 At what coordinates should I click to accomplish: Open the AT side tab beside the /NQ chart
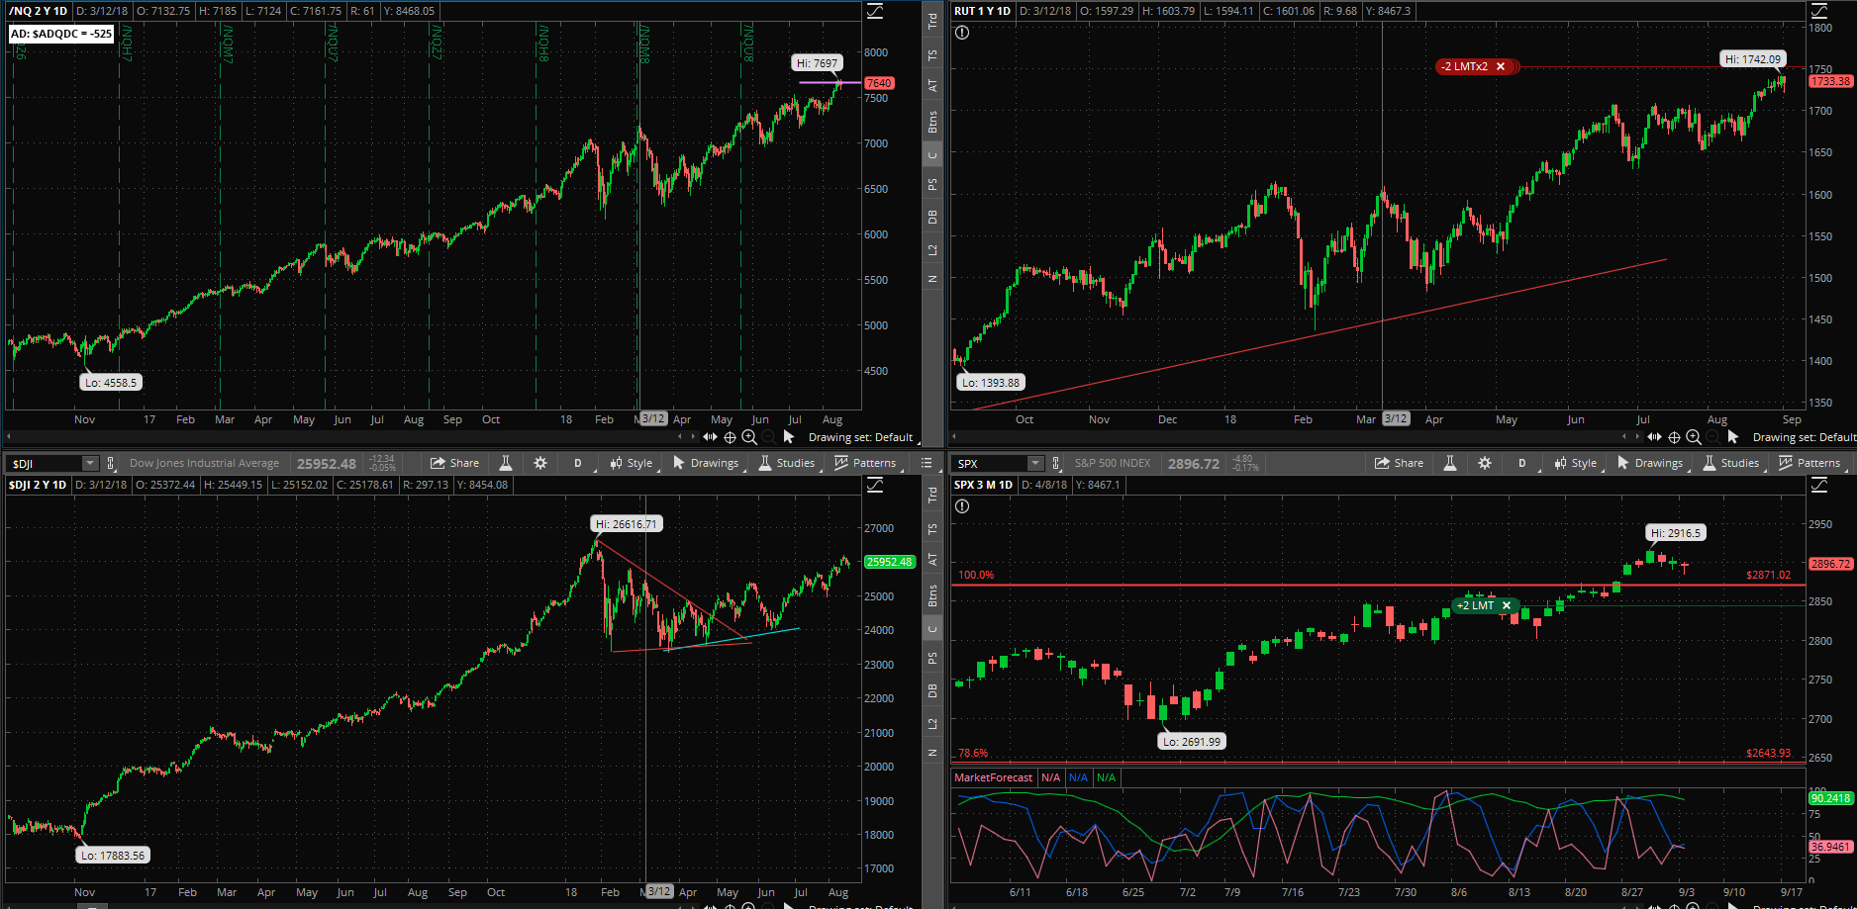[932, 86]
